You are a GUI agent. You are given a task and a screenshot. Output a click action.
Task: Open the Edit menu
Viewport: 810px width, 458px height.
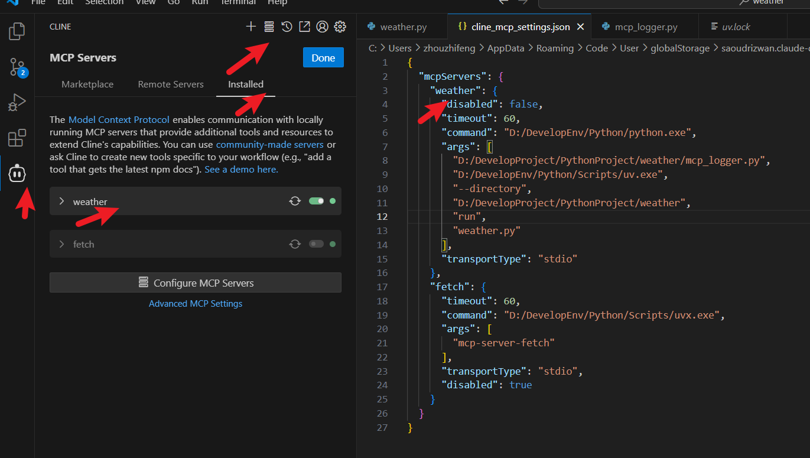coord(66,2)
